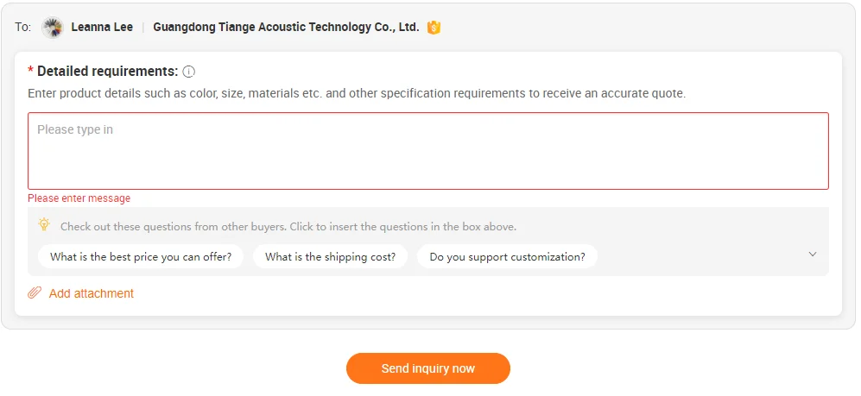Click Leanna Lee's profile avatar
Viewport: 861px width, 396px height.
point(53,28)
